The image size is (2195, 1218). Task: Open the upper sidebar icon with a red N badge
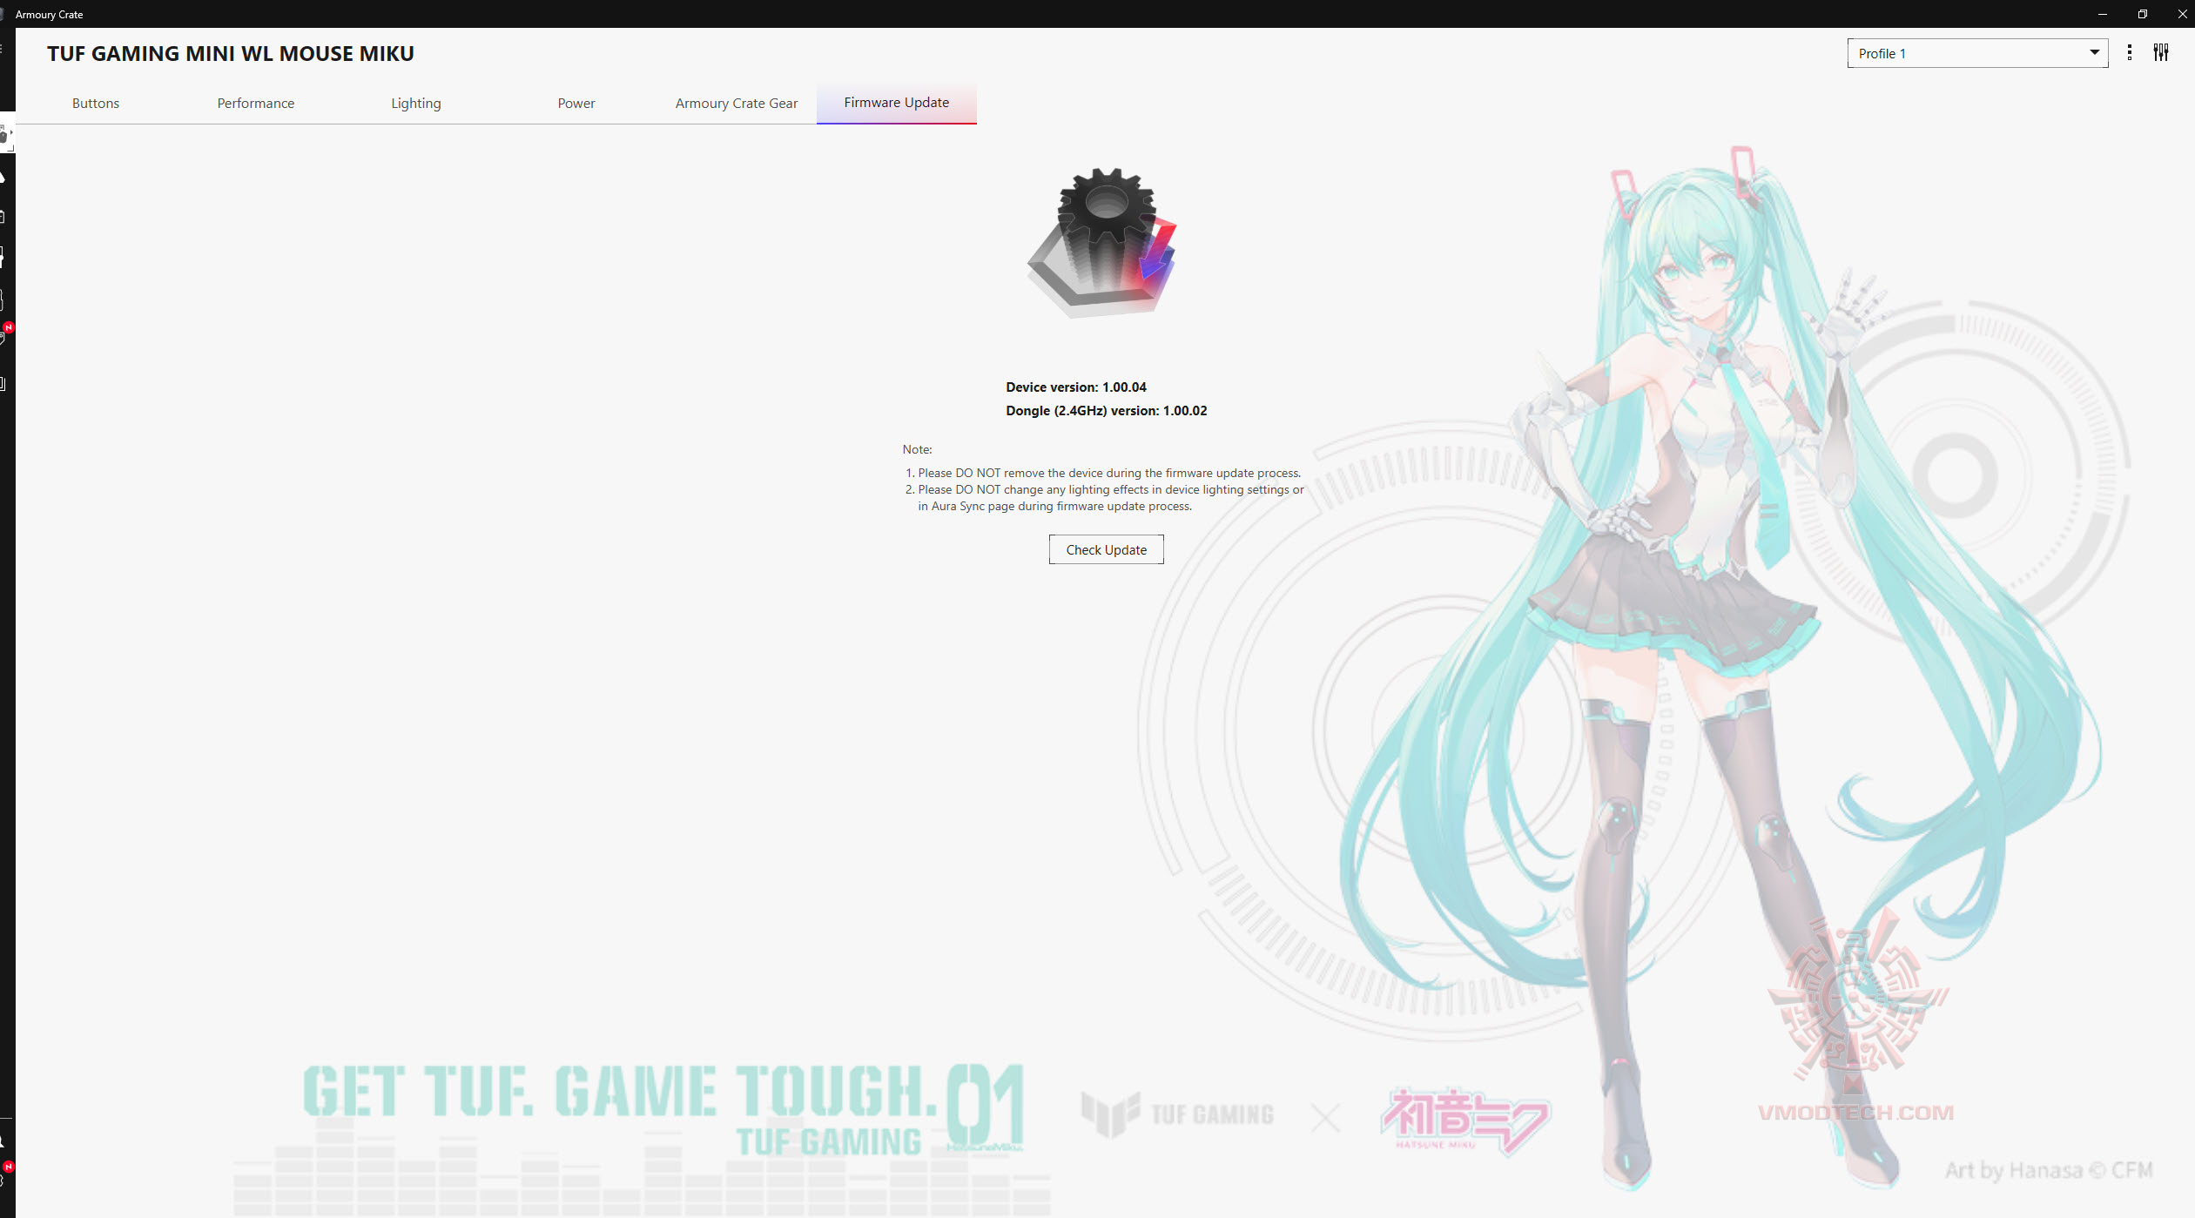[4, 335]
